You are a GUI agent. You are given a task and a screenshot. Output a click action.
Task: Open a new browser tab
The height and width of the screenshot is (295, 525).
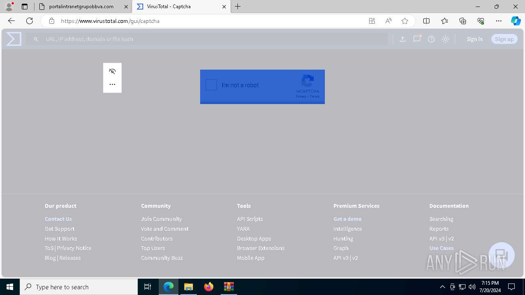coord(238,7)
